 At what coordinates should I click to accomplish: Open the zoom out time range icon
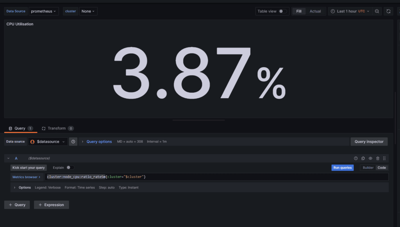pyautogui.click(x=377, y=11)
